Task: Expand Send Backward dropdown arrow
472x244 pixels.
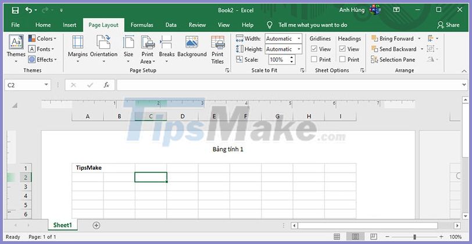Action: pyautogui.click(x=422, y=49)
